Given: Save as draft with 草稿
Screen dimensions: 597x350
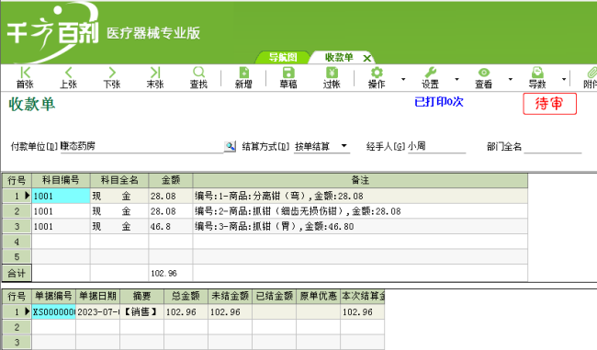Looking at the screenshot, I should point(288,78).
